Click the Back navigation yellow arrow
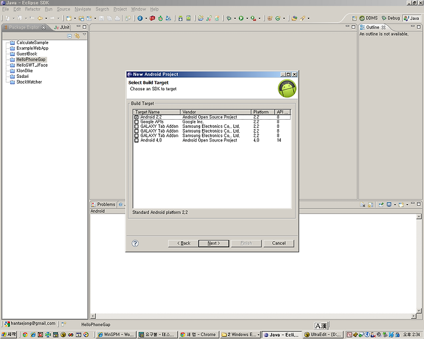424x339 pixels. (x=40, y=18)
